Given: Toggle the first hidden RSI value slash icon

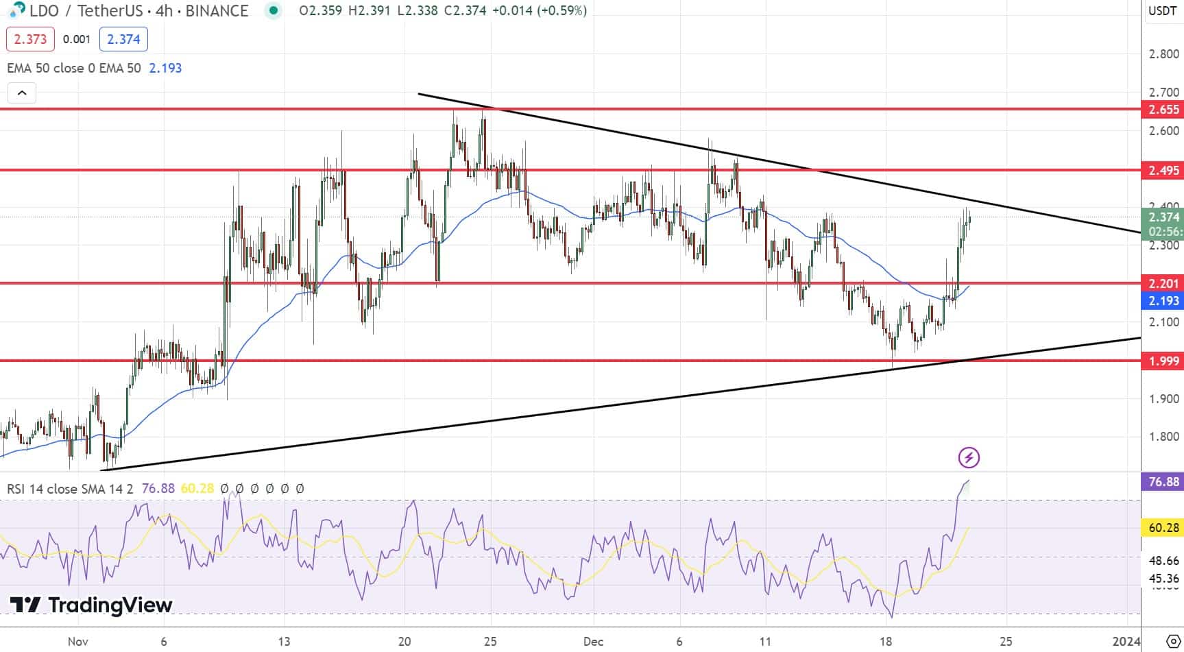Looking at the screenshot, I should [x=225, y=489].
